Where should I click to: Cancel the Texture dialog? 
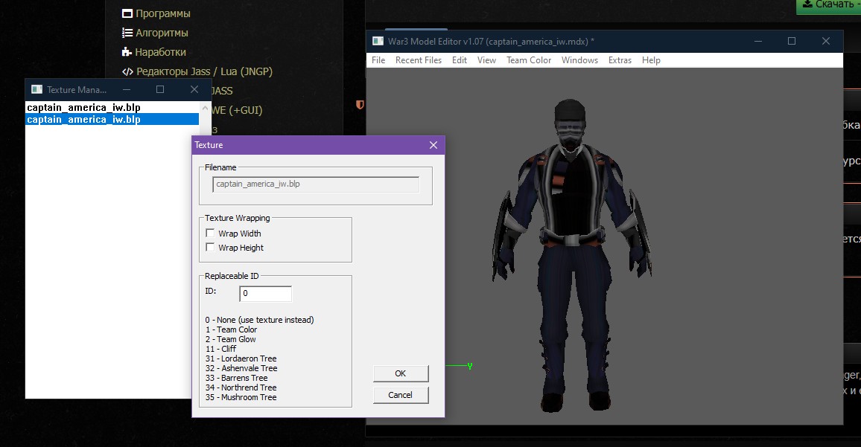tap(400, 395)
